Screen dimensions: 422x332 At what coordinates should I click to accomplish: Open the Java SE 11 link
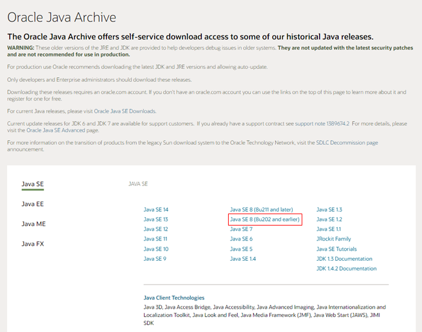coord(155,239)
